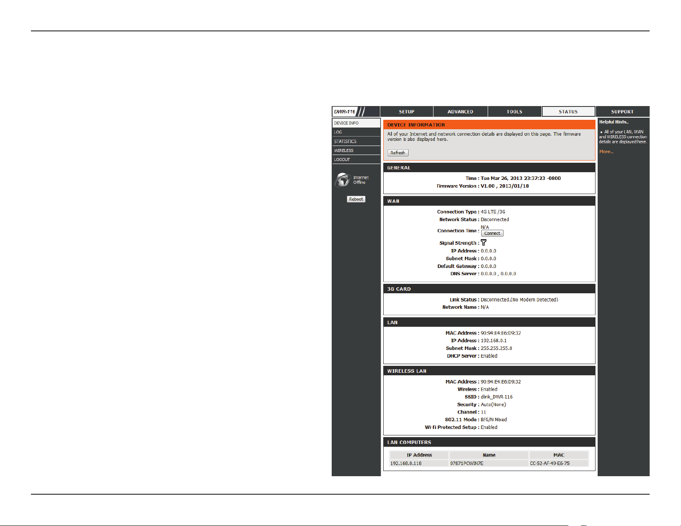Click the IP Address column header
Image resolution: width=681 pixels, height=526 pixels.
[x=419, y=455]
